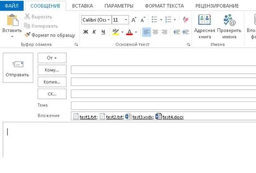
Task: Open the От sender dropdown
Action: [x=52, y=58]
